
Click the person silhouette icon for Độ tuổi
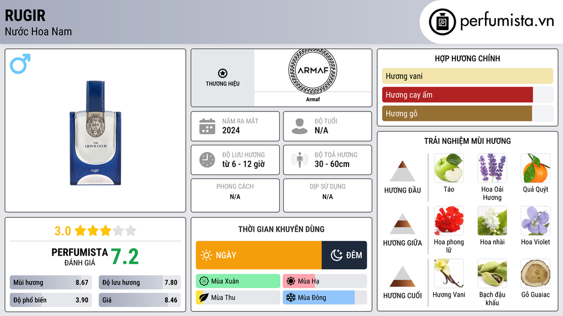(x=300, y=126)
